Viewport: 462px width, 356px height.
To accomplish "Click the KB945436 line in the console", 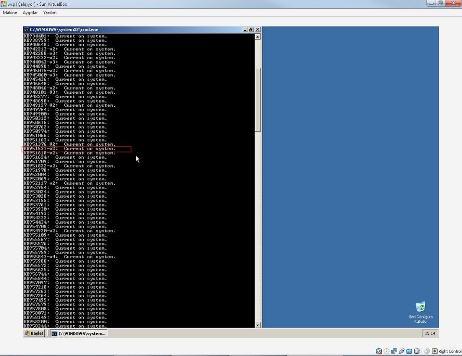I will (x=65, y=79).
